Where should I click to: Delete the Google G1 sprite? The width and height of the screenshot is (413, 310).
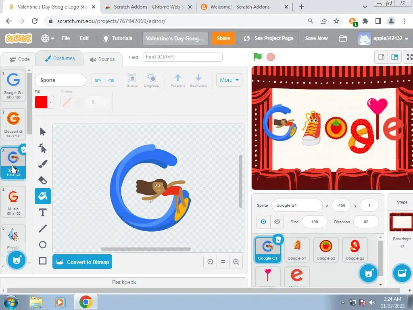(x=278, y=239)
